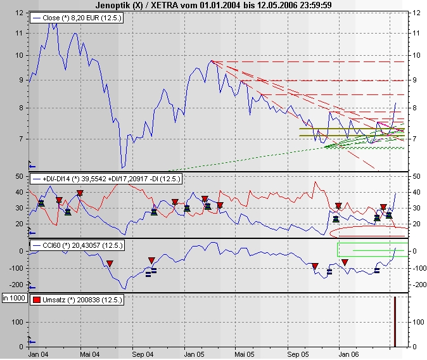Click the CCI60 20,43057 legend label

77,245
